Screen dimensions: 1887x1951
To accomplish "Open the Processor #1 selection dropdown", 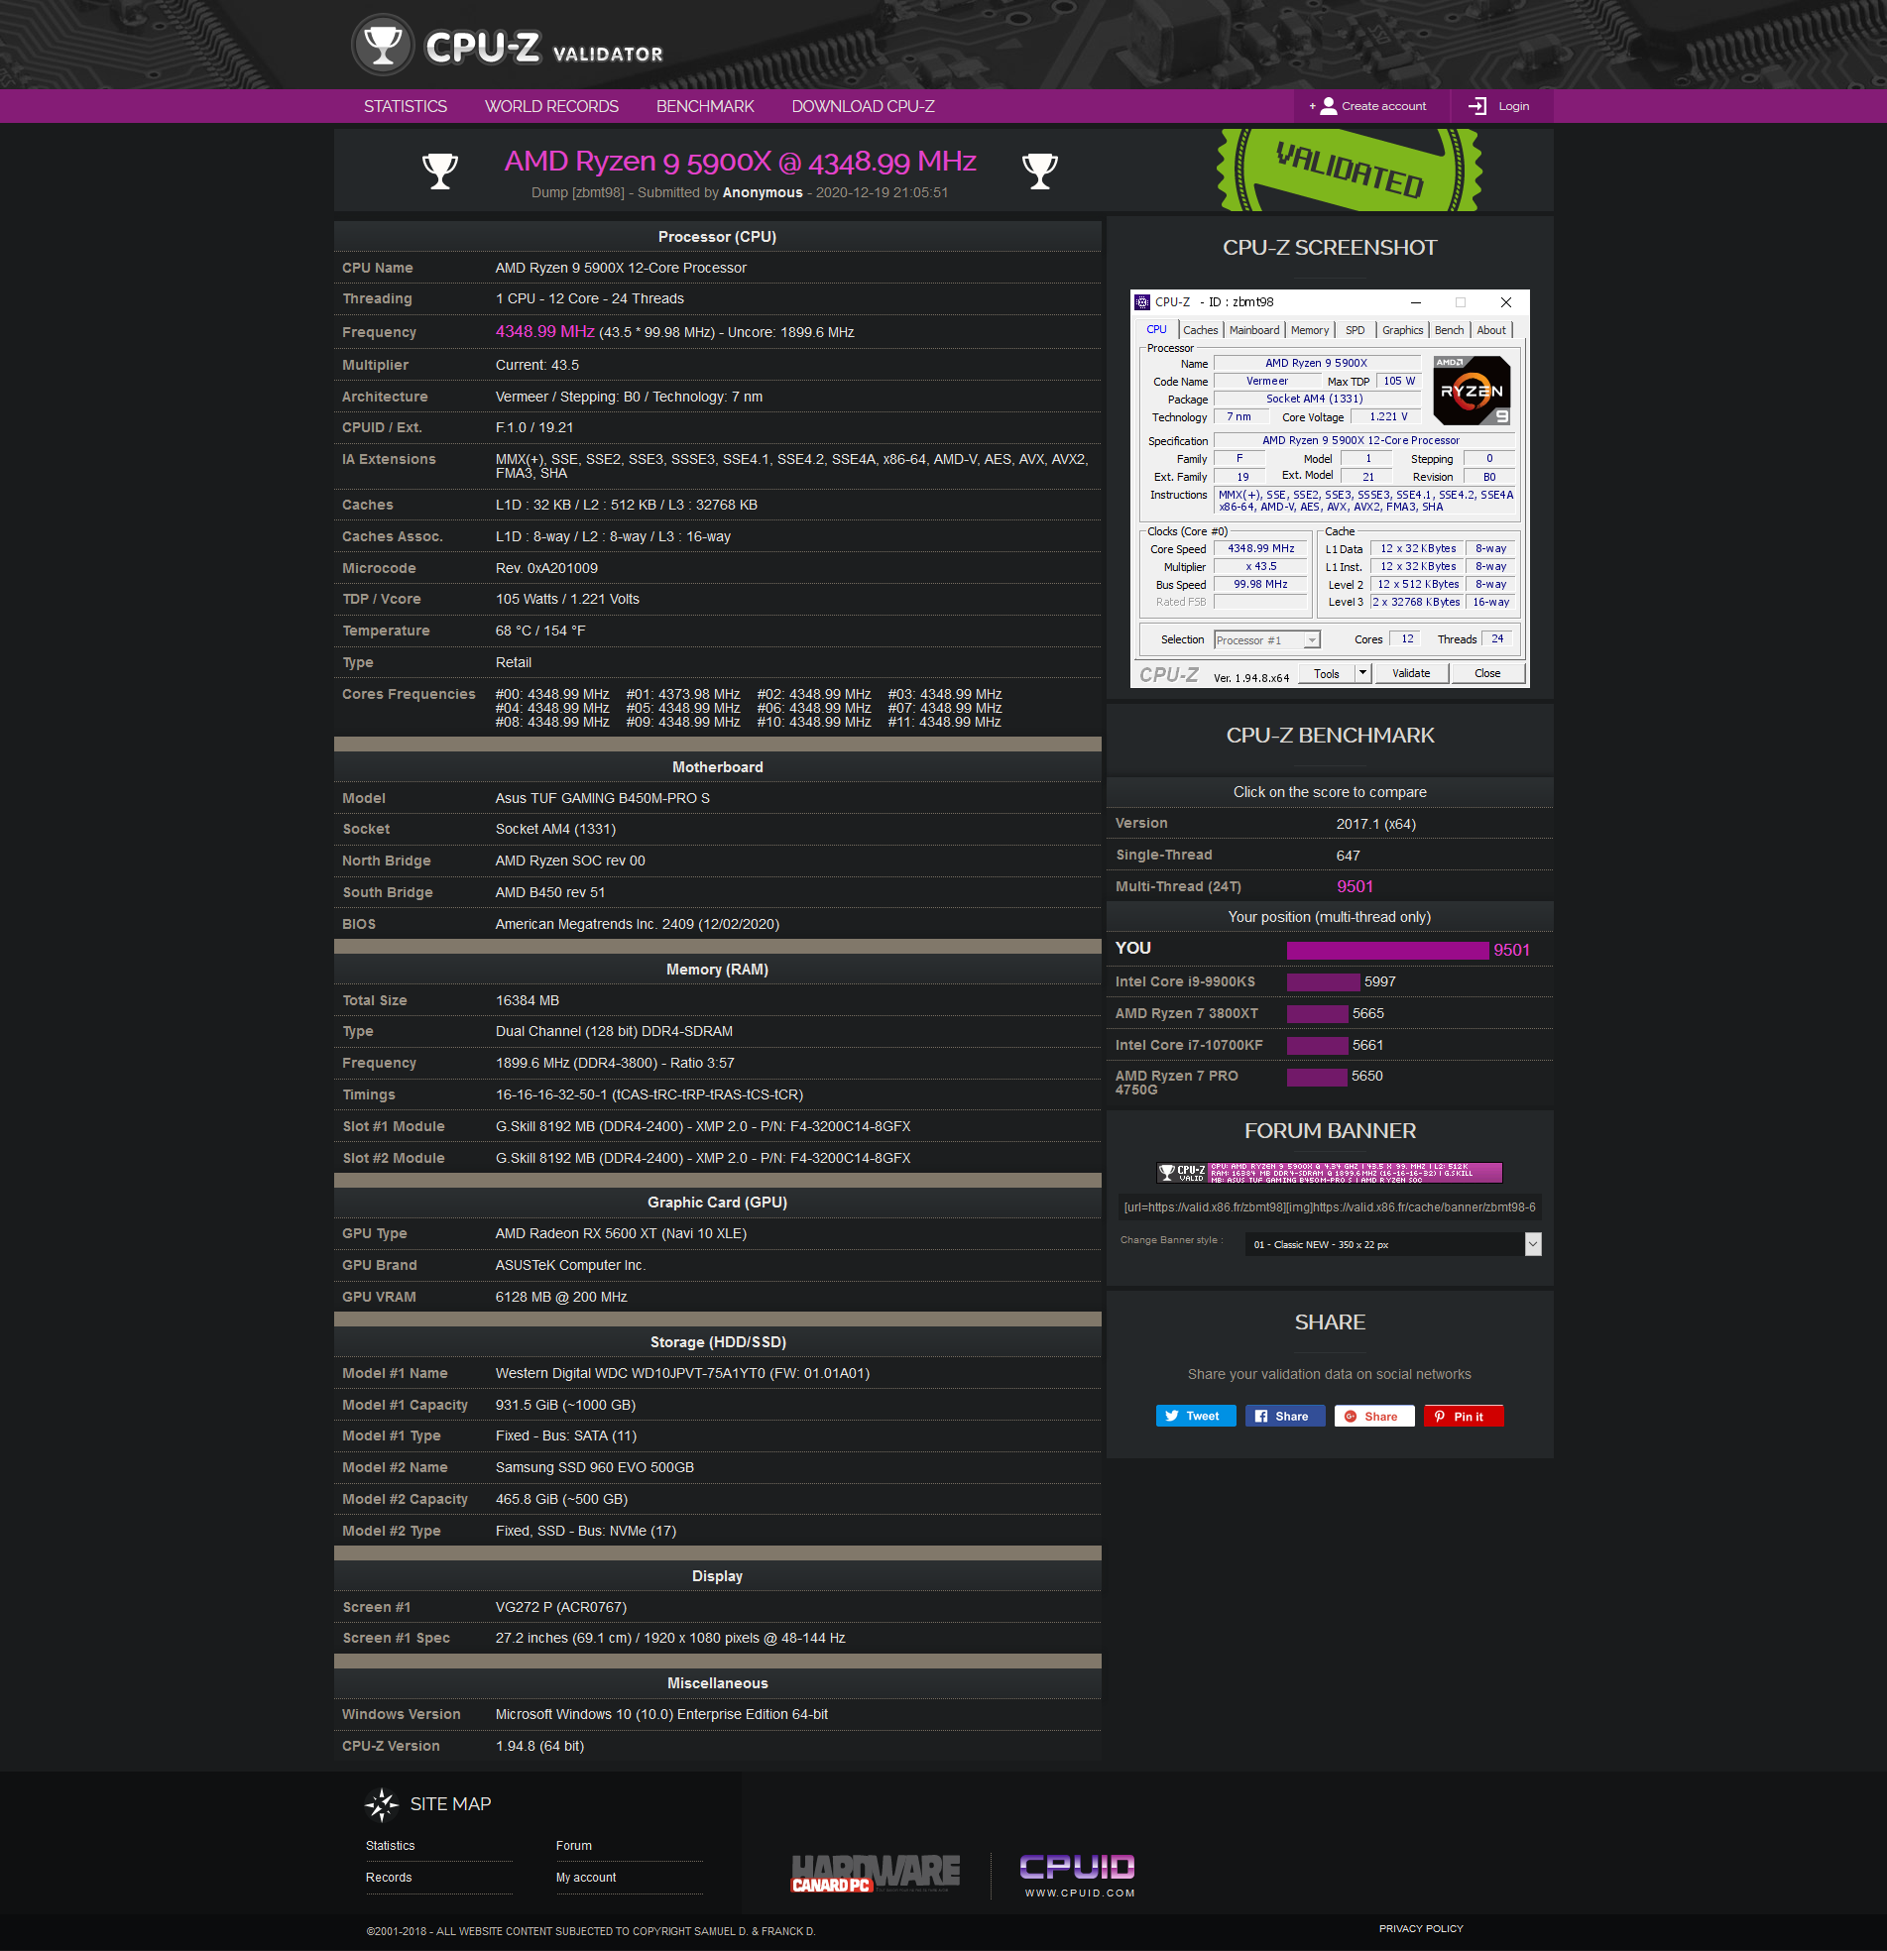I will (x=1266, y=640).
